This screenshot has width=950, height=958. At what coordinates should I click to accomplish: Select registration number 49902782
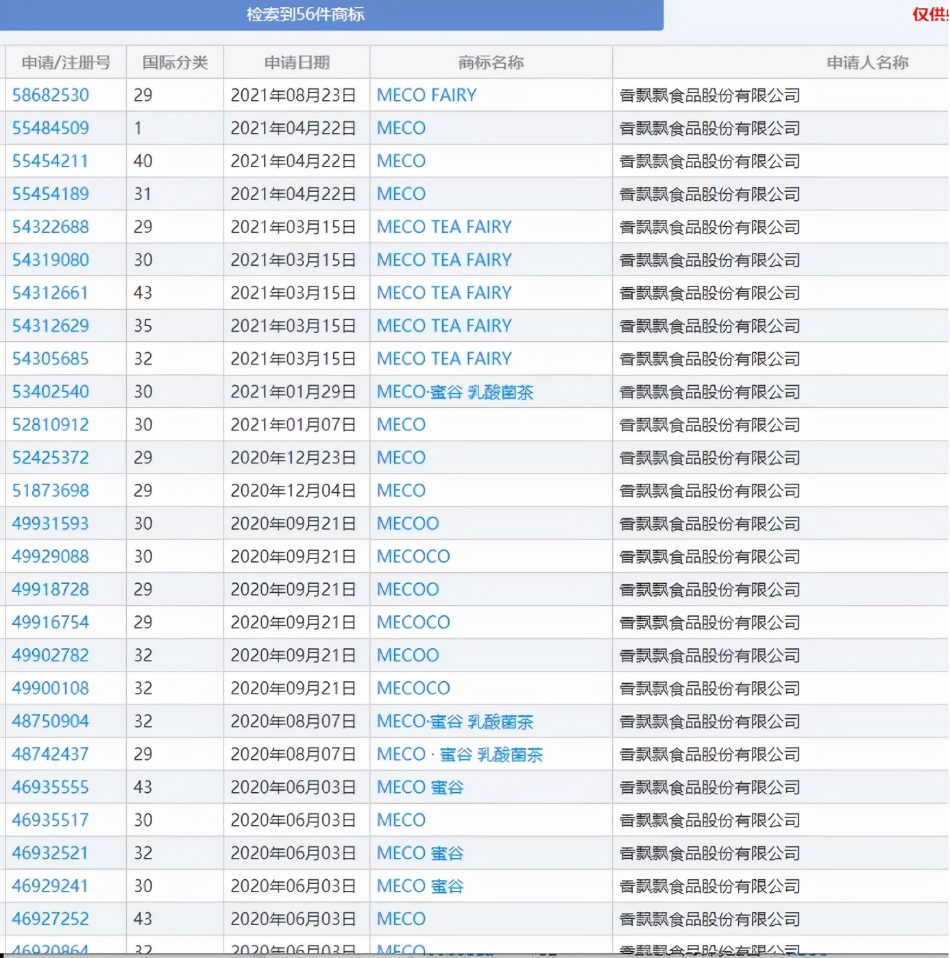tap(51, 655)
